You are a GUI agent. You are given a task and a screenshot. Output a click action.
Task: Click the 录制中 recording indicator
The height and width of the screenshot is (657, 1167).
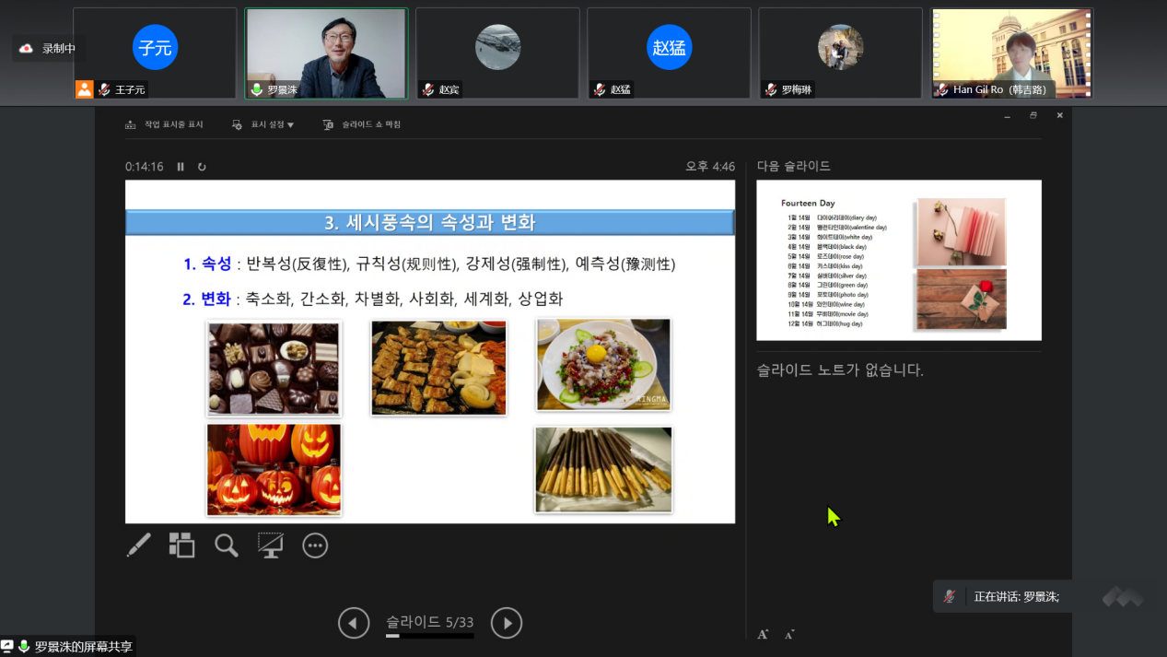[x=49, y=48]
